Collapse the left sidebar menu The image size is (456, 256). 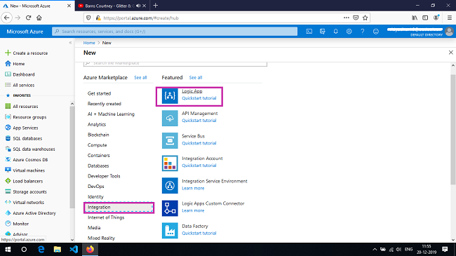pos(70,43)
